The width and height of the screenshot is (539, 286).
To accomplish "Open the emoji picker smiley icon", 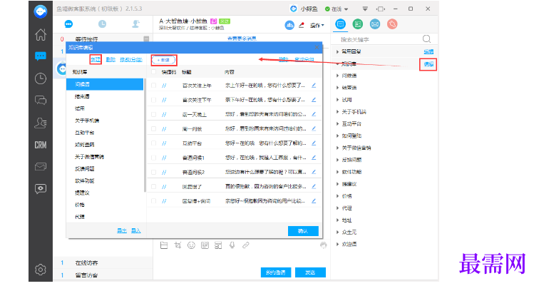I will [x=191, y=245].
